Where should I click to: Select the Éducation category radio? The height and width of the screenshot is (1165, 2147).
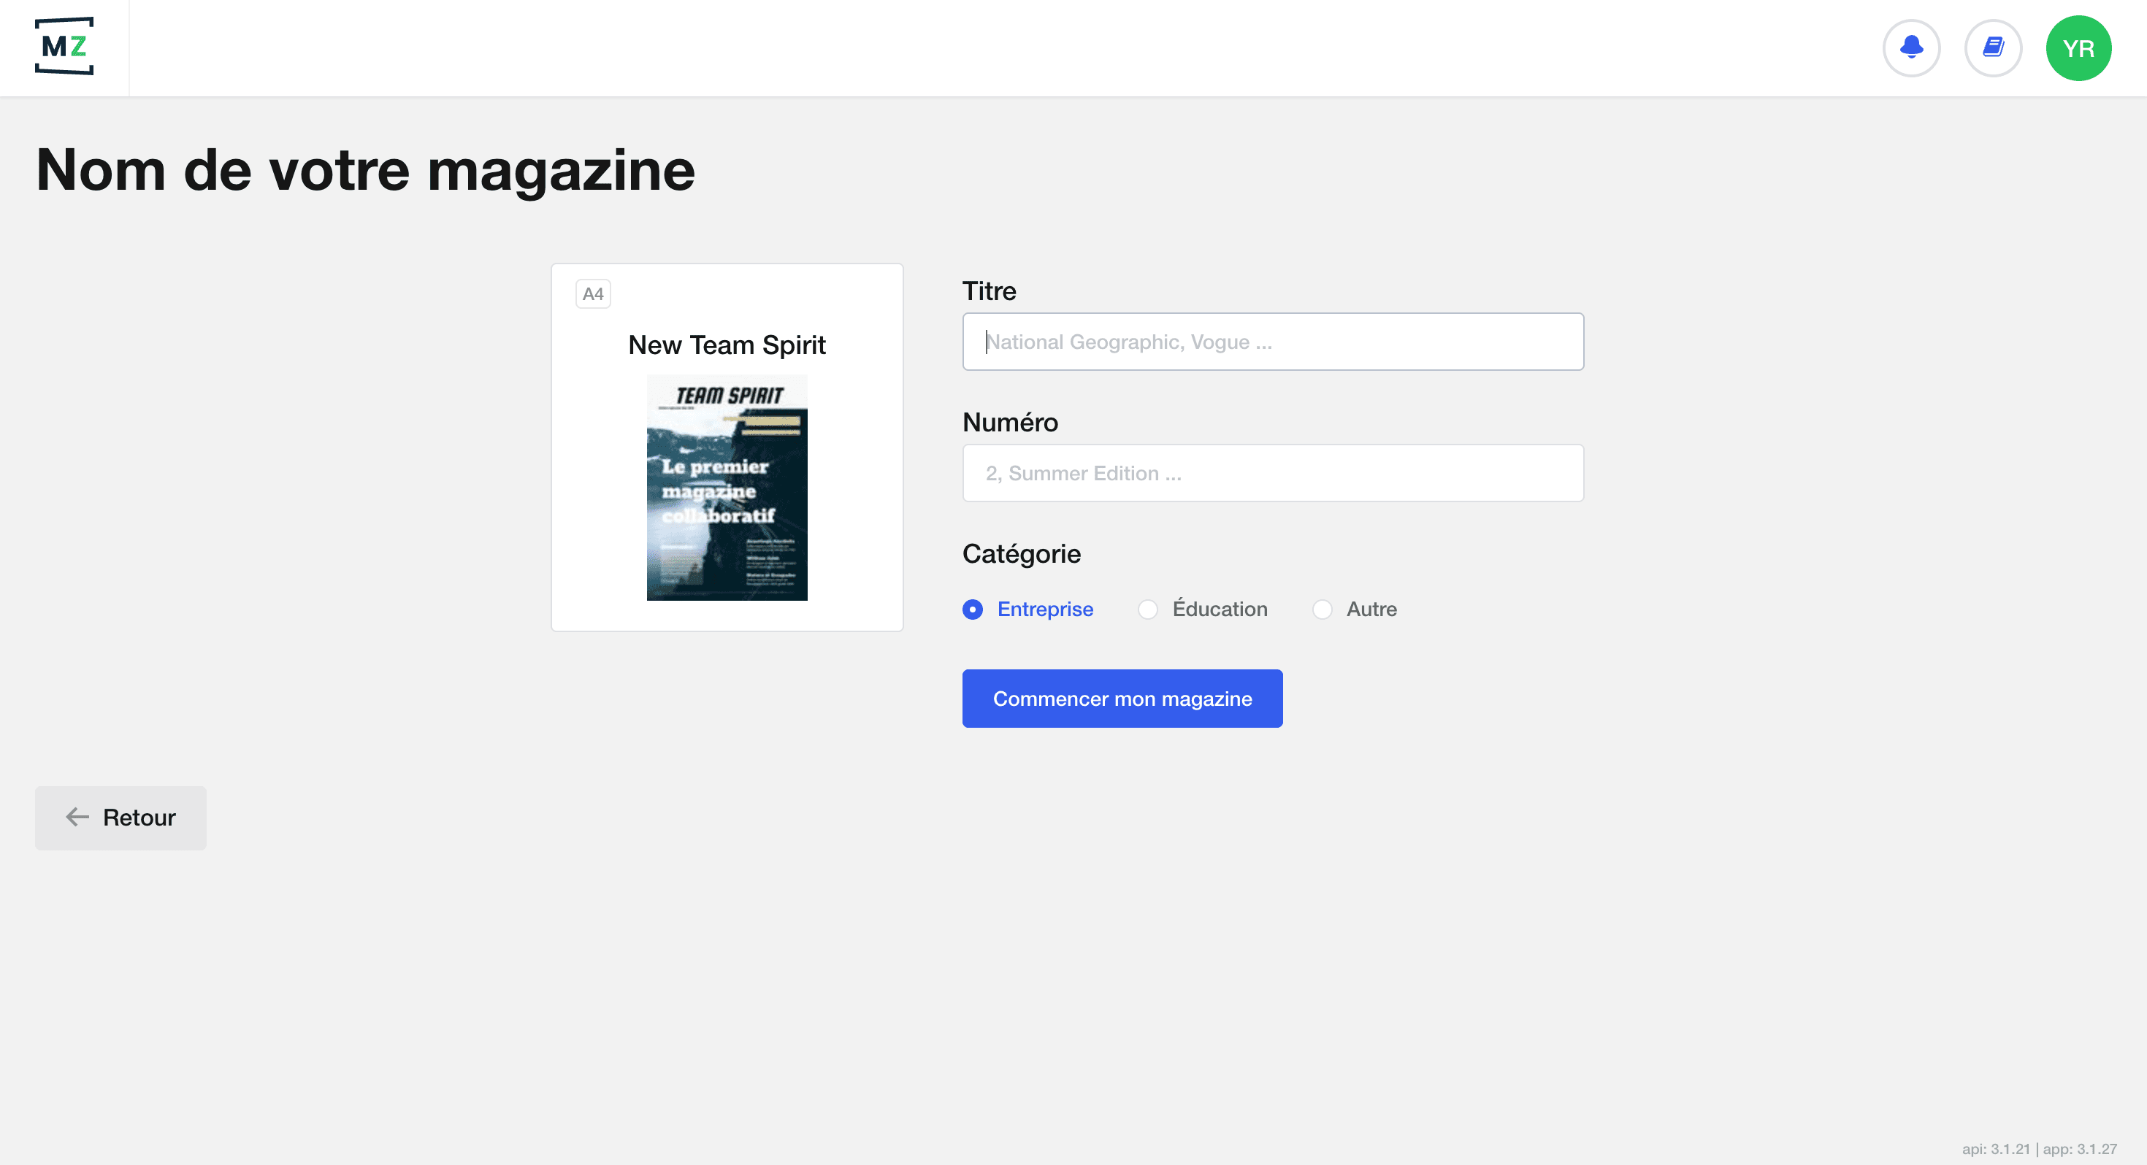(1148, 610)
